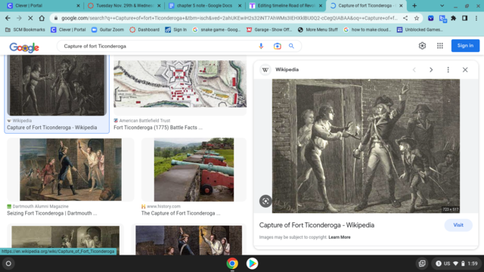Close the Capture of fort Ticonderoga tab
Screen dimensions: 484x272
pos(401,5)
